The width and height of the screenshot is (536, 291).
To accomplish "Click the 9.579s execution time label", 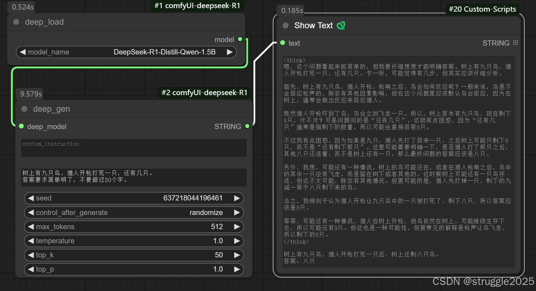I will [x=31, y=94].
